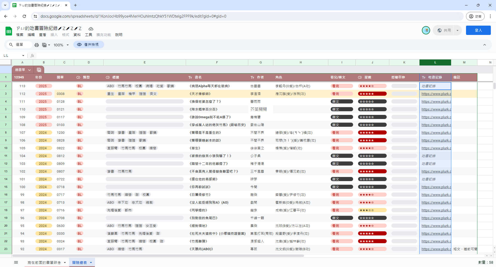Click the BL type chip in row 10
This screenshot has width=496, height=267.
tap(80, 148)
